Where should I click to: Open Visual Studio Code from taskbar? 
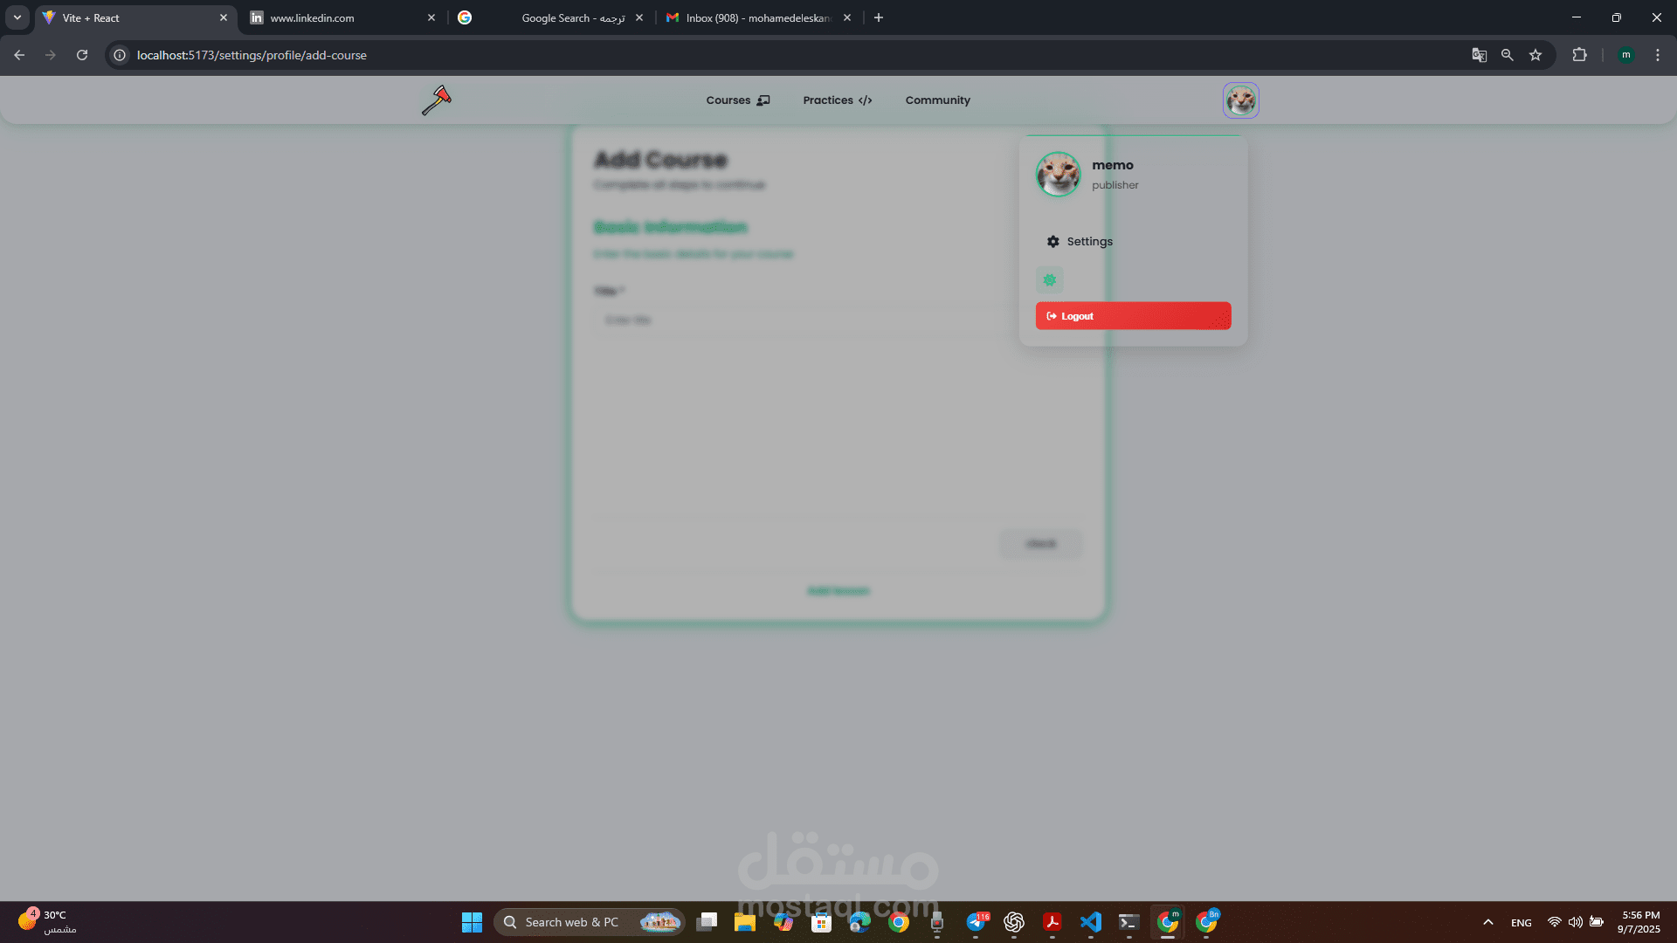[x=1090, y=922]
